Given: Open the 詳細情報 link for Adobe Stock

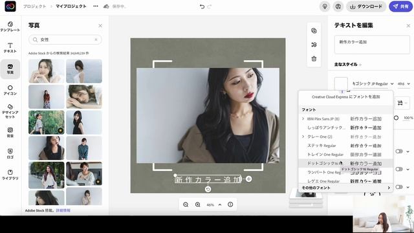Looking at the screenshot, I should 63,210.
